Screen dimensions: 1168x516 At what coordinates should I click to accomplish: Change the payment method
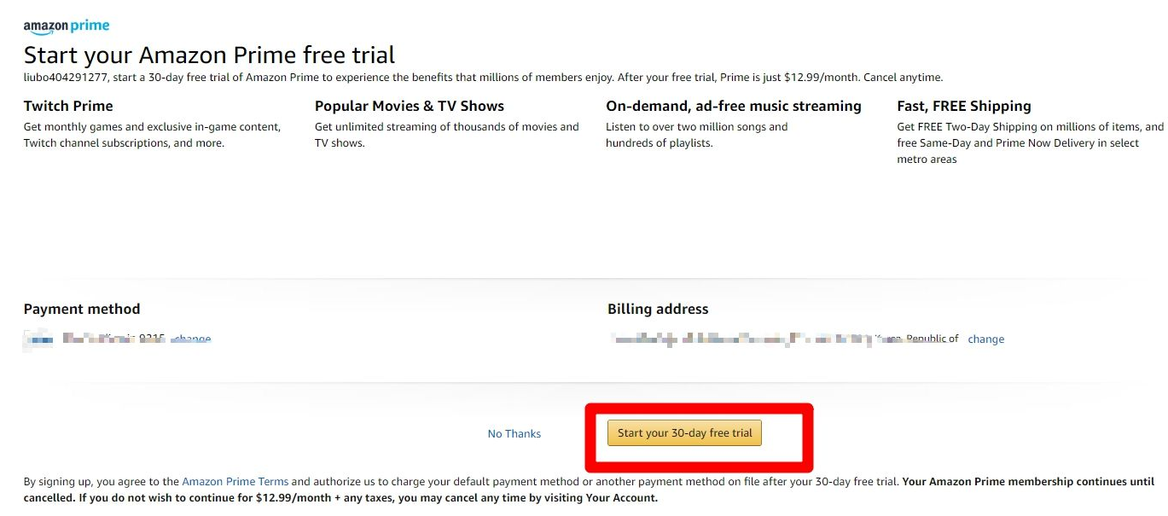191,339
